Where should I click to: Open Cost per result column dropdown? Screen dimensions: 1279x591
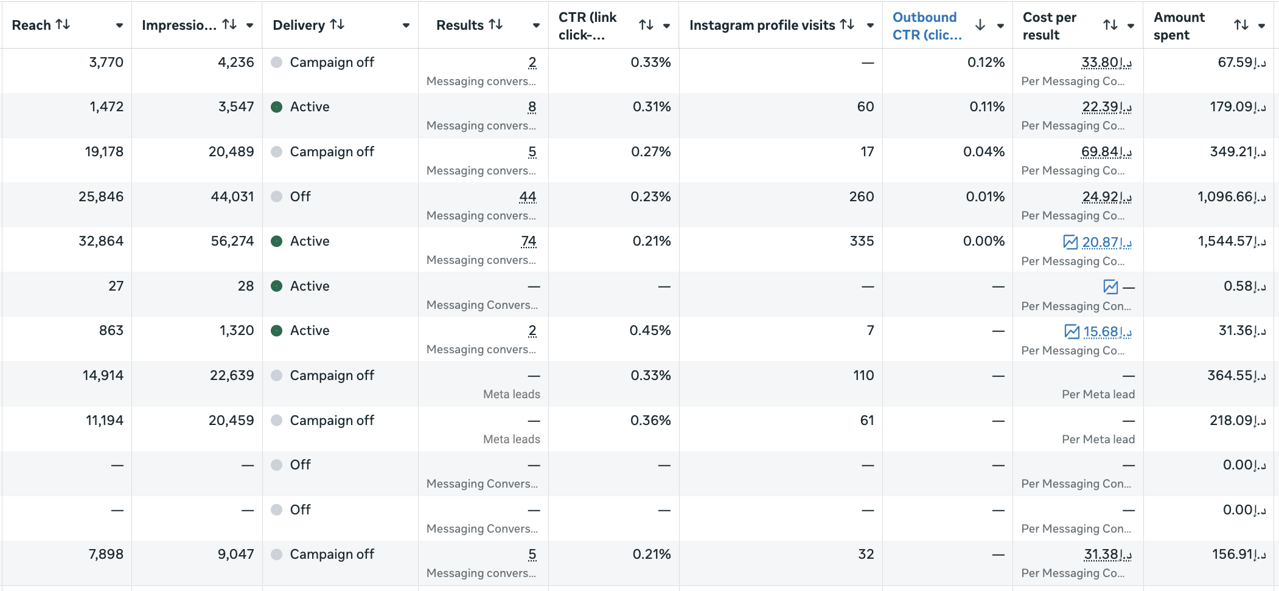1131,26
